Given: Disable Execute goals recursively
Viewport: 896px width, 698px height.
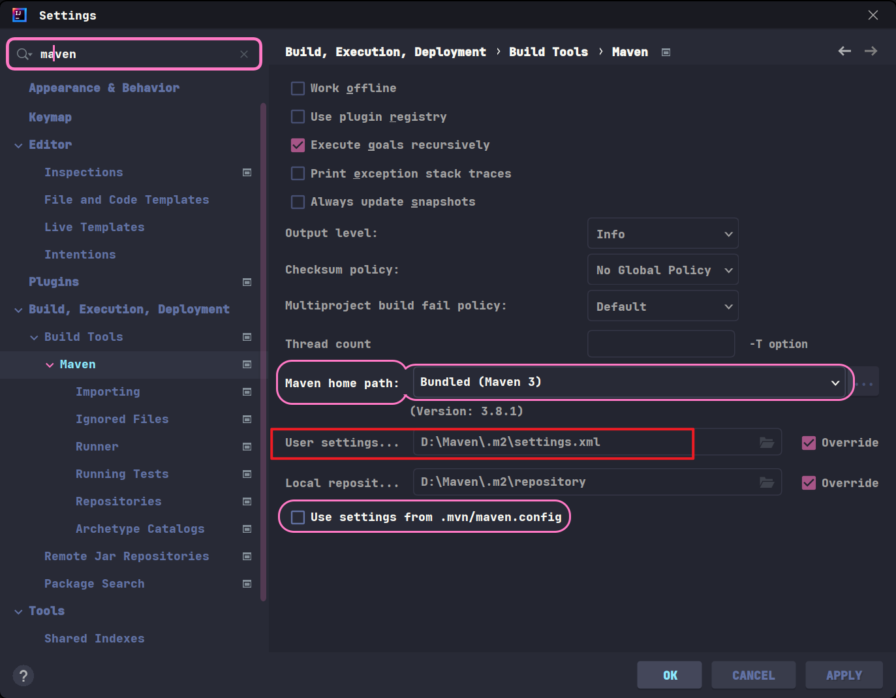Looking at the screenshot, I should tap(298, 145).
